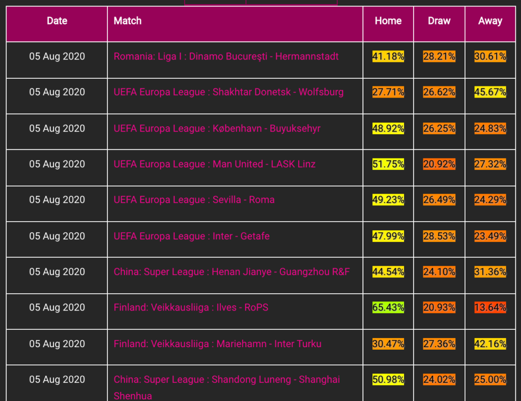The width and height of the screenshot is (521, 401).
Task: Click the date in the Shandong Luneng row
Action: [x=57, y=380]
